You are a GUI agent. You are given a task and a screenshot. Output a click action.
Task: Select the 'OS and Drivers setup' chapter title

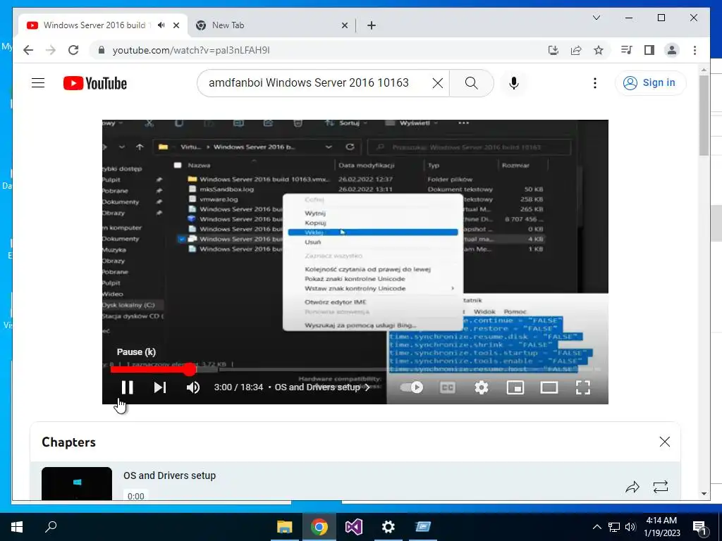pyautogui.click(x=169, y=475)
